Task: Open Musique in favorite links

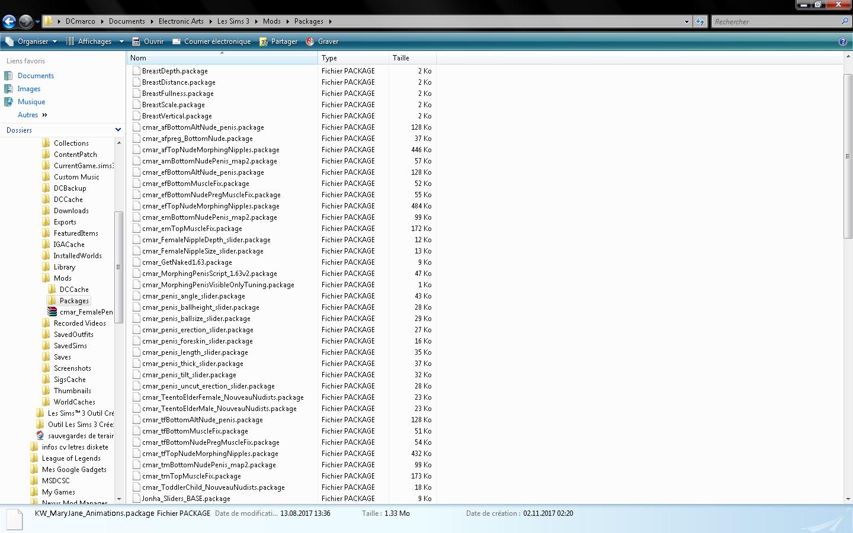Action: tap(31, 102)
